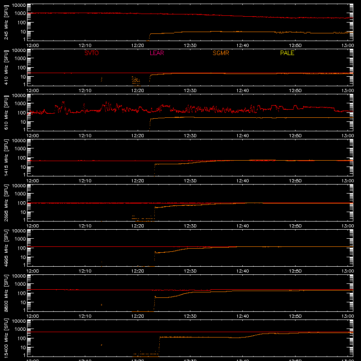Click the magenta LEAR station label
The image size is (361, 361).
click(157, 53)
